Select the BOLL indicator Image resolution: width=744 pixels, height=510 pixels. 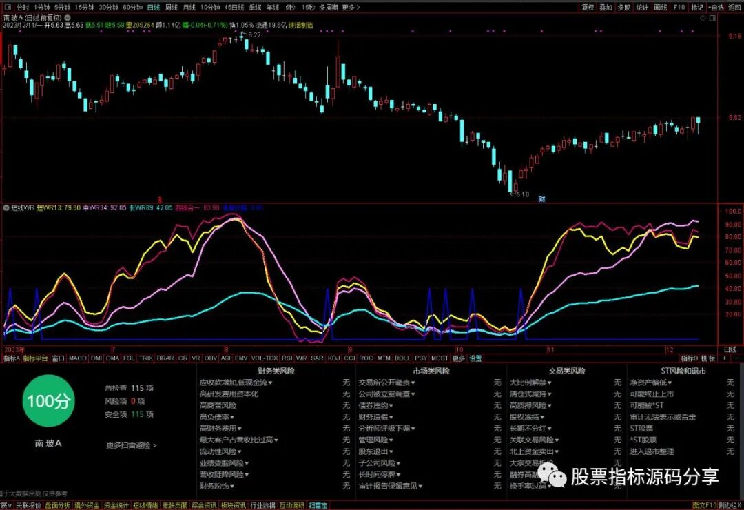tap(402, 358)
